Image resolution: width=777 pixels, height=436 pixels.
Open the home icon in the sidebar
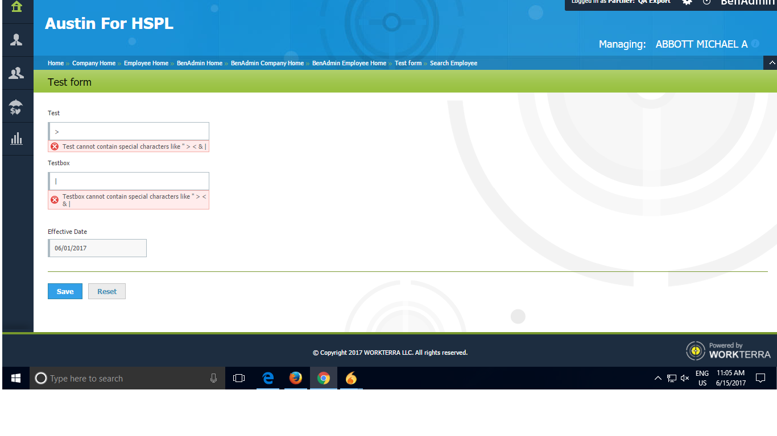point(16,7)
